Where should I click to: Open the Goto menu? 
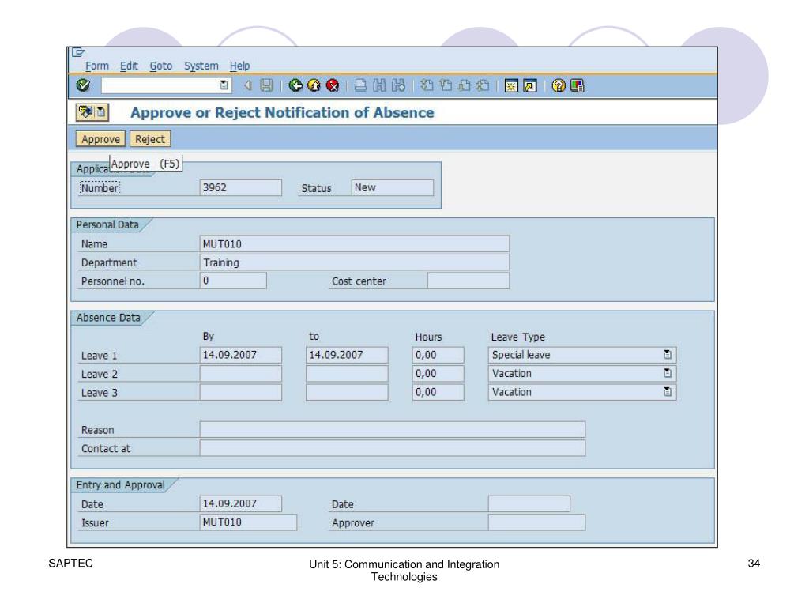(x=161, y=66)
